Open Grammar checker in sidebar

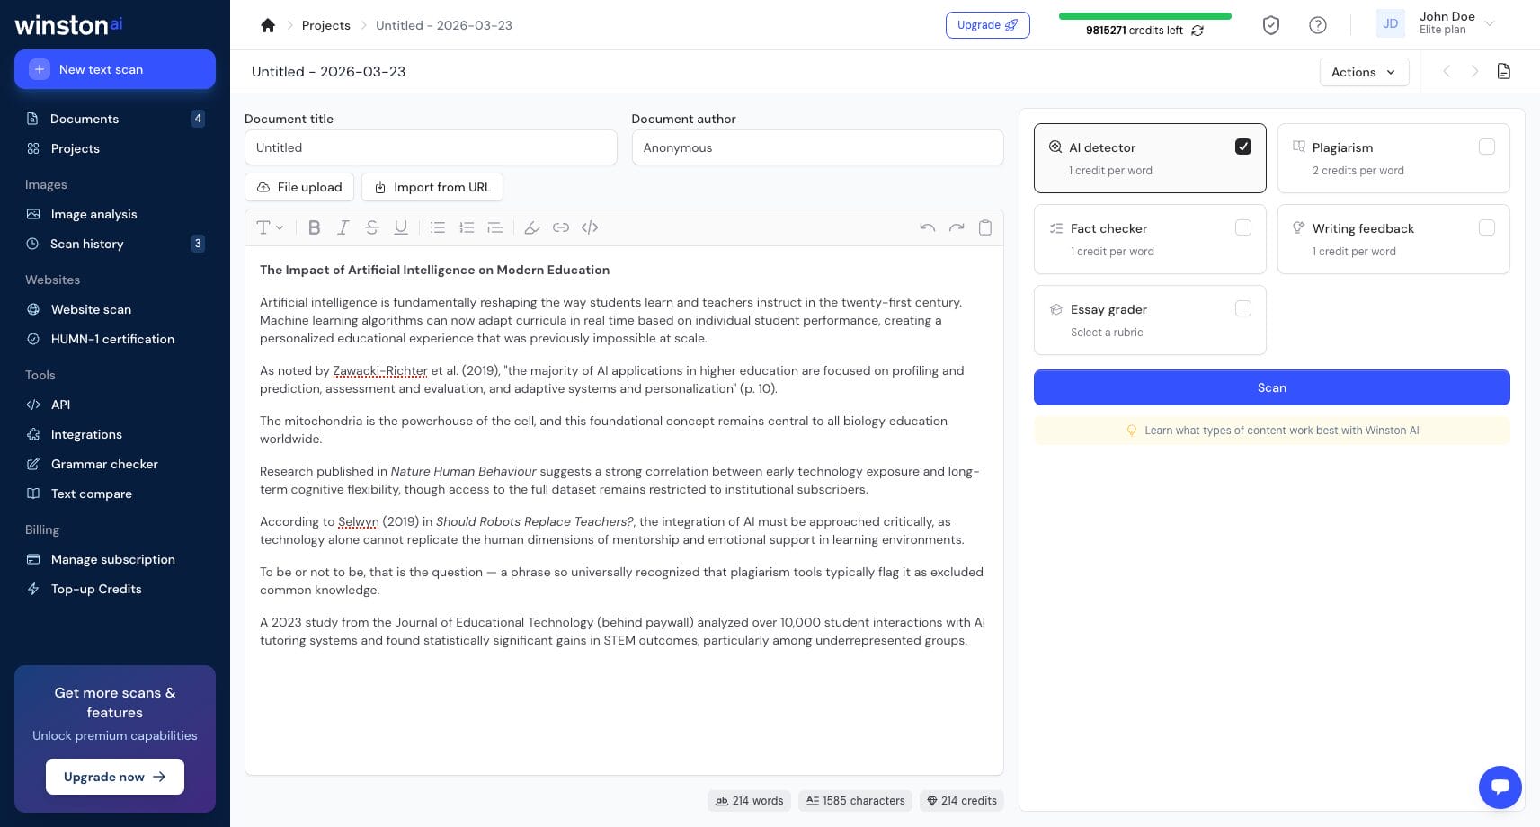pos(115,464)
